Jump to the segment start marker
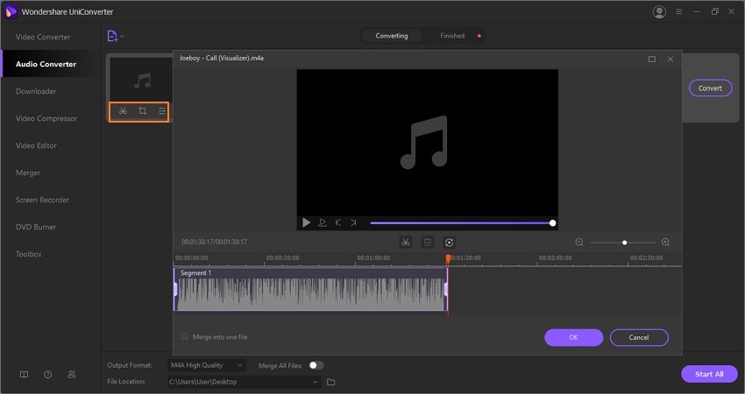 click(x=337, y=222)
